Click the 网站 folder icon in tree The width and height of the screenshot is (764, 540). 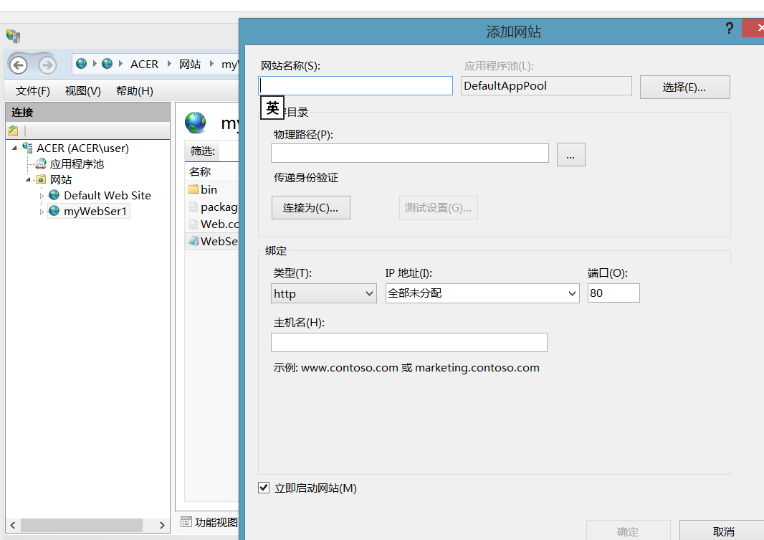tap(42, 179)
